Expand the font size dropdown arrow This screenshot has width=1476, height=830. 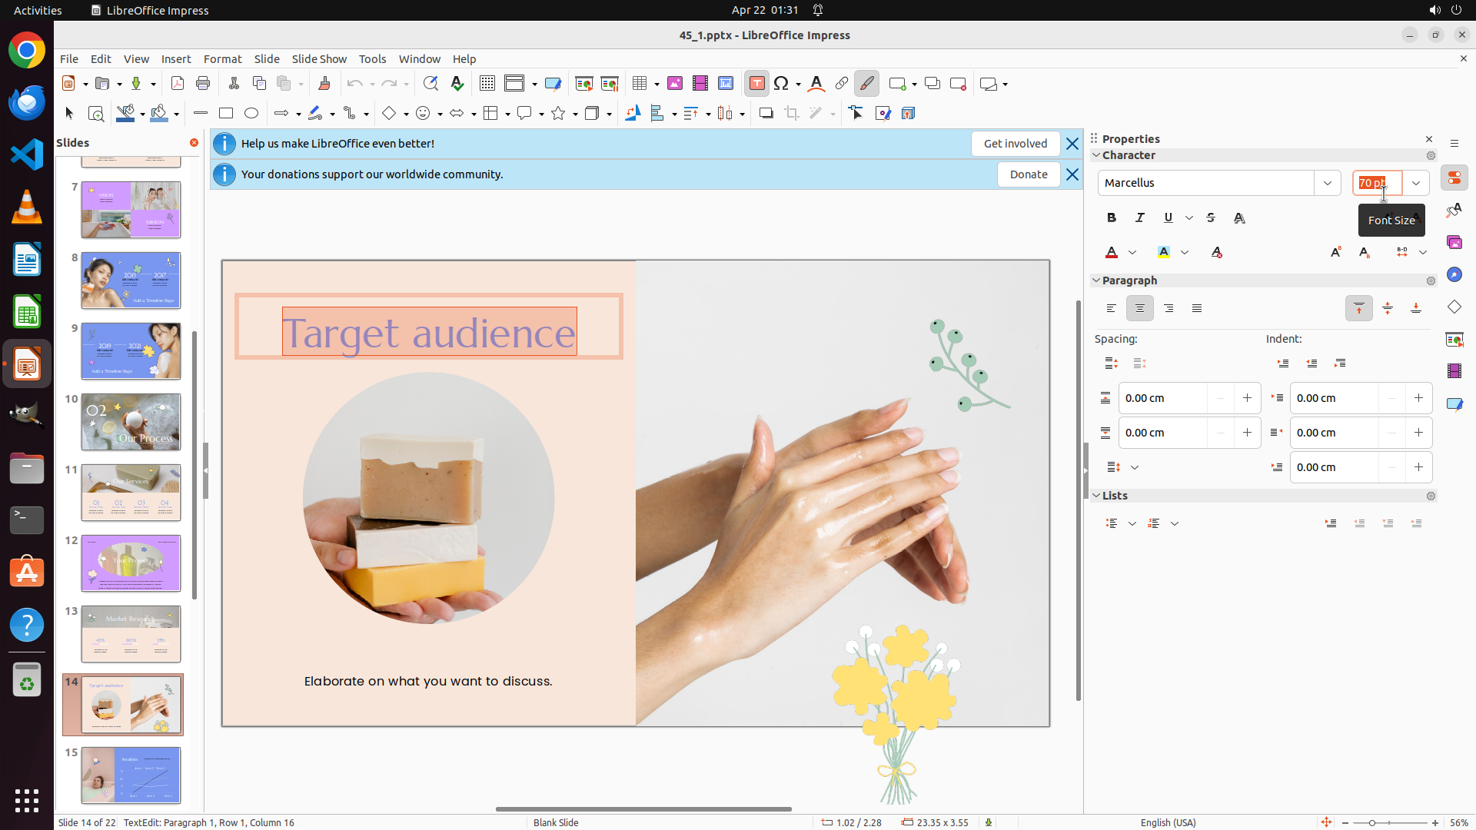pyautogui.click(x=1416, y=183)
